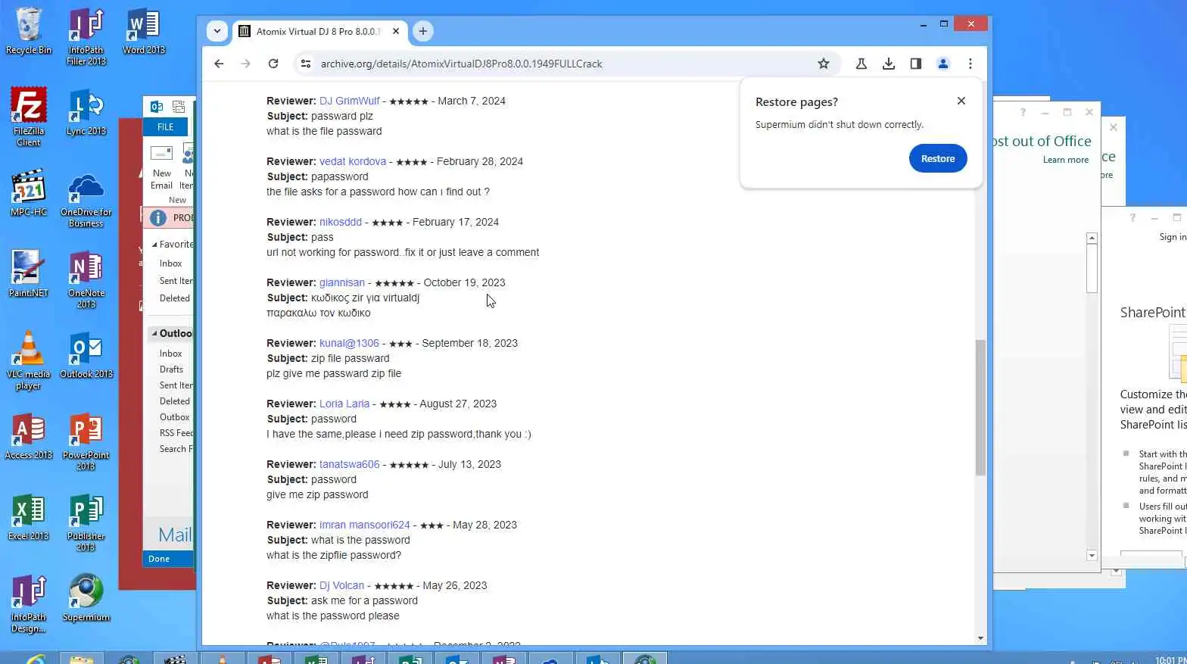Open the tab search dropdown arrow

(217, 31)
